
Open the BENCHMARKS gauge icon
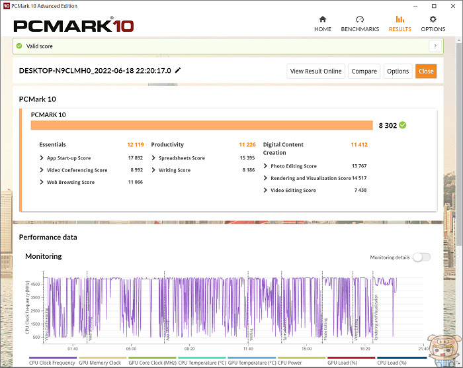(360, 19)
